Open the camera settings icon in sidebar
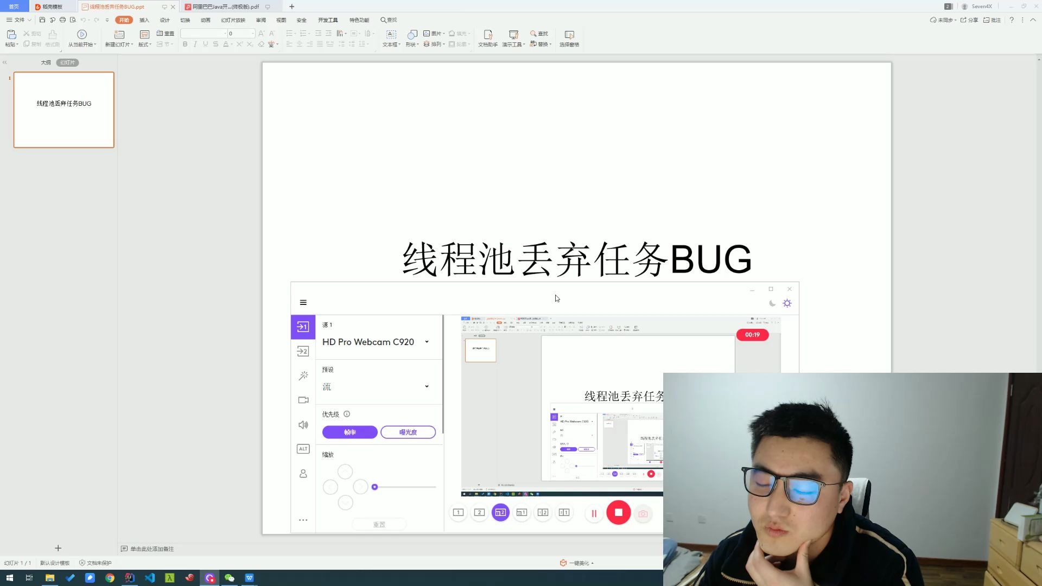Image resolution: width=1042 pixels, height=586 pixels. (303, 400)
